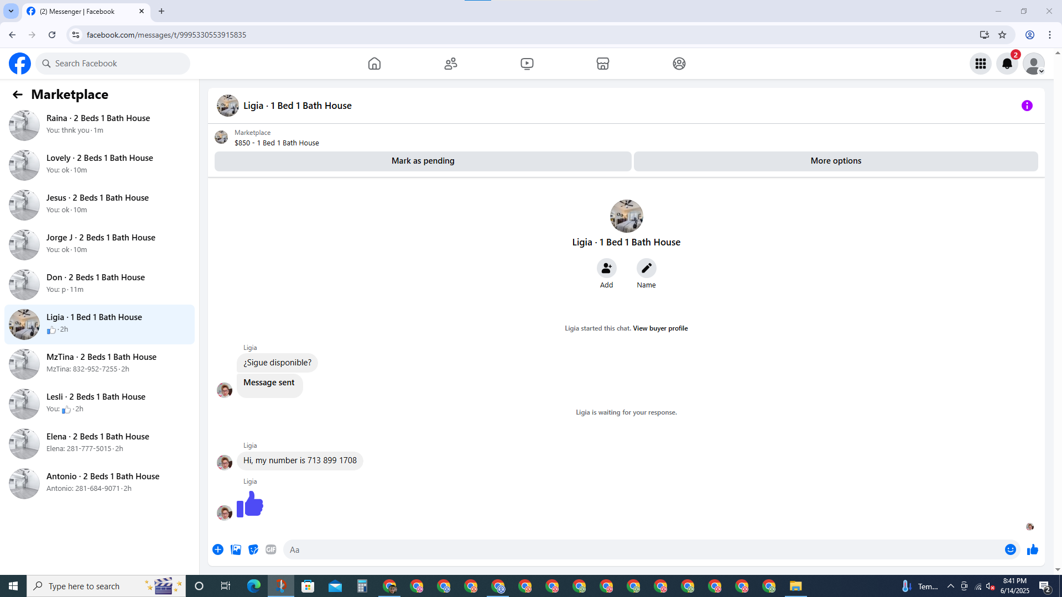Click Ligia's large profile thumbnail
This screenshot has height=597, width=1062.
[626, 216]
